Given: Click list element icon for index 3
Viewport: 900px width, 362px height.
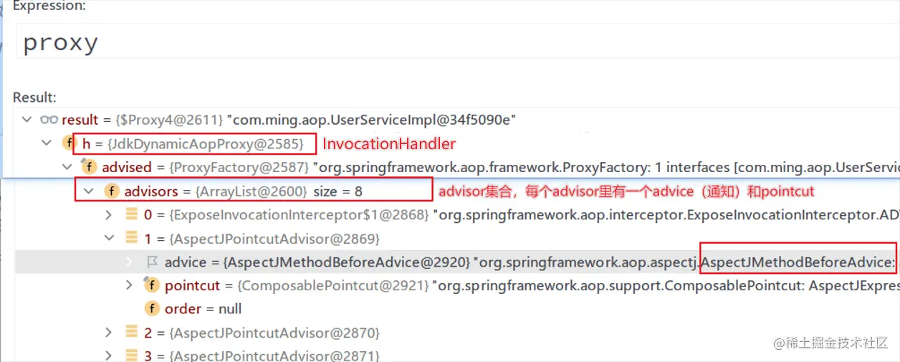Looking at the screenshot, I should click(x=131, y=355).
